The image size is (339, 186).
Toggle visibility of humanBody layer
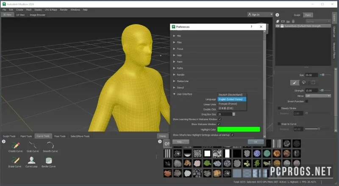[278, 26]
